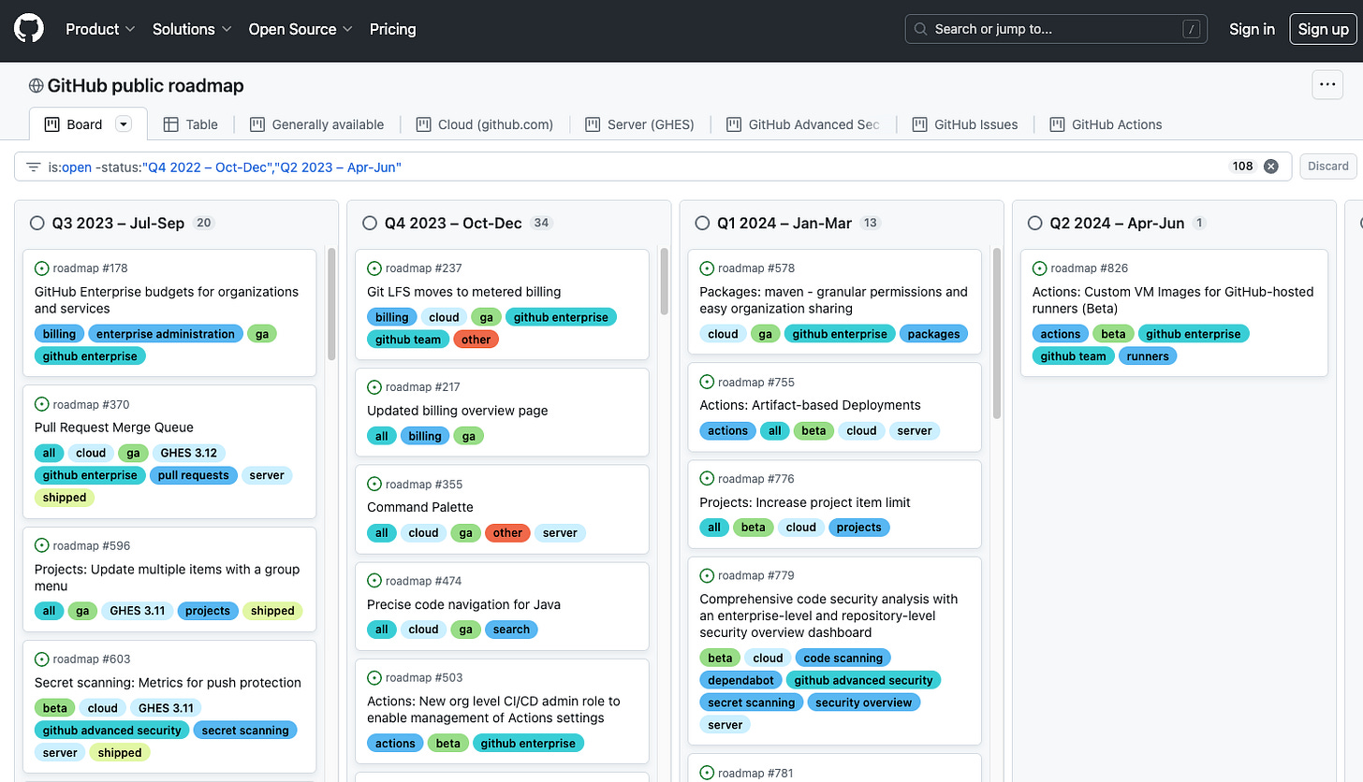Click open issue icon on roadmap #596

(x=42, y=545)
